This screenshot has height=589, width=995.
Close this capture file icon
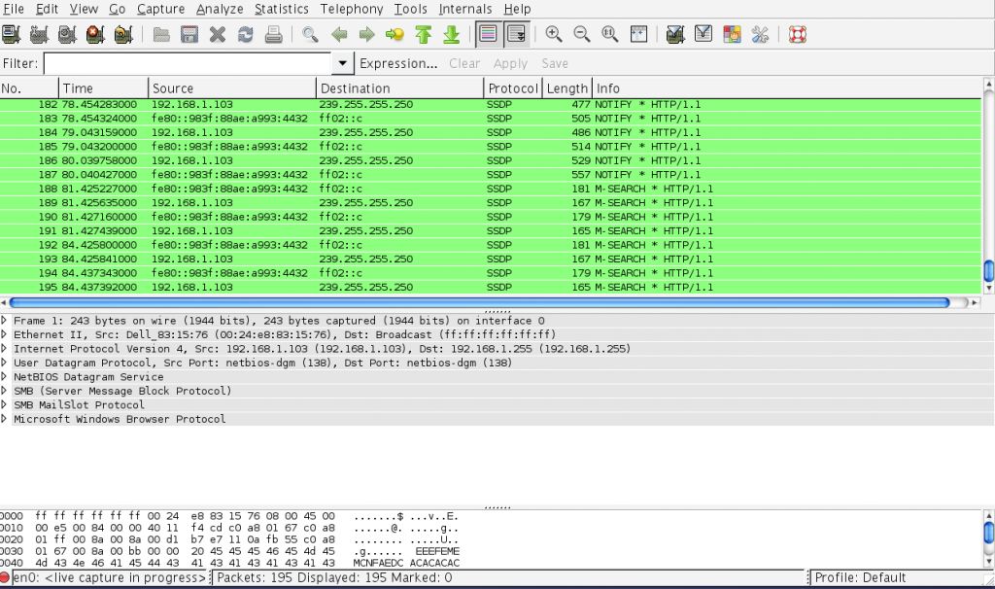(x=218, y=34)
